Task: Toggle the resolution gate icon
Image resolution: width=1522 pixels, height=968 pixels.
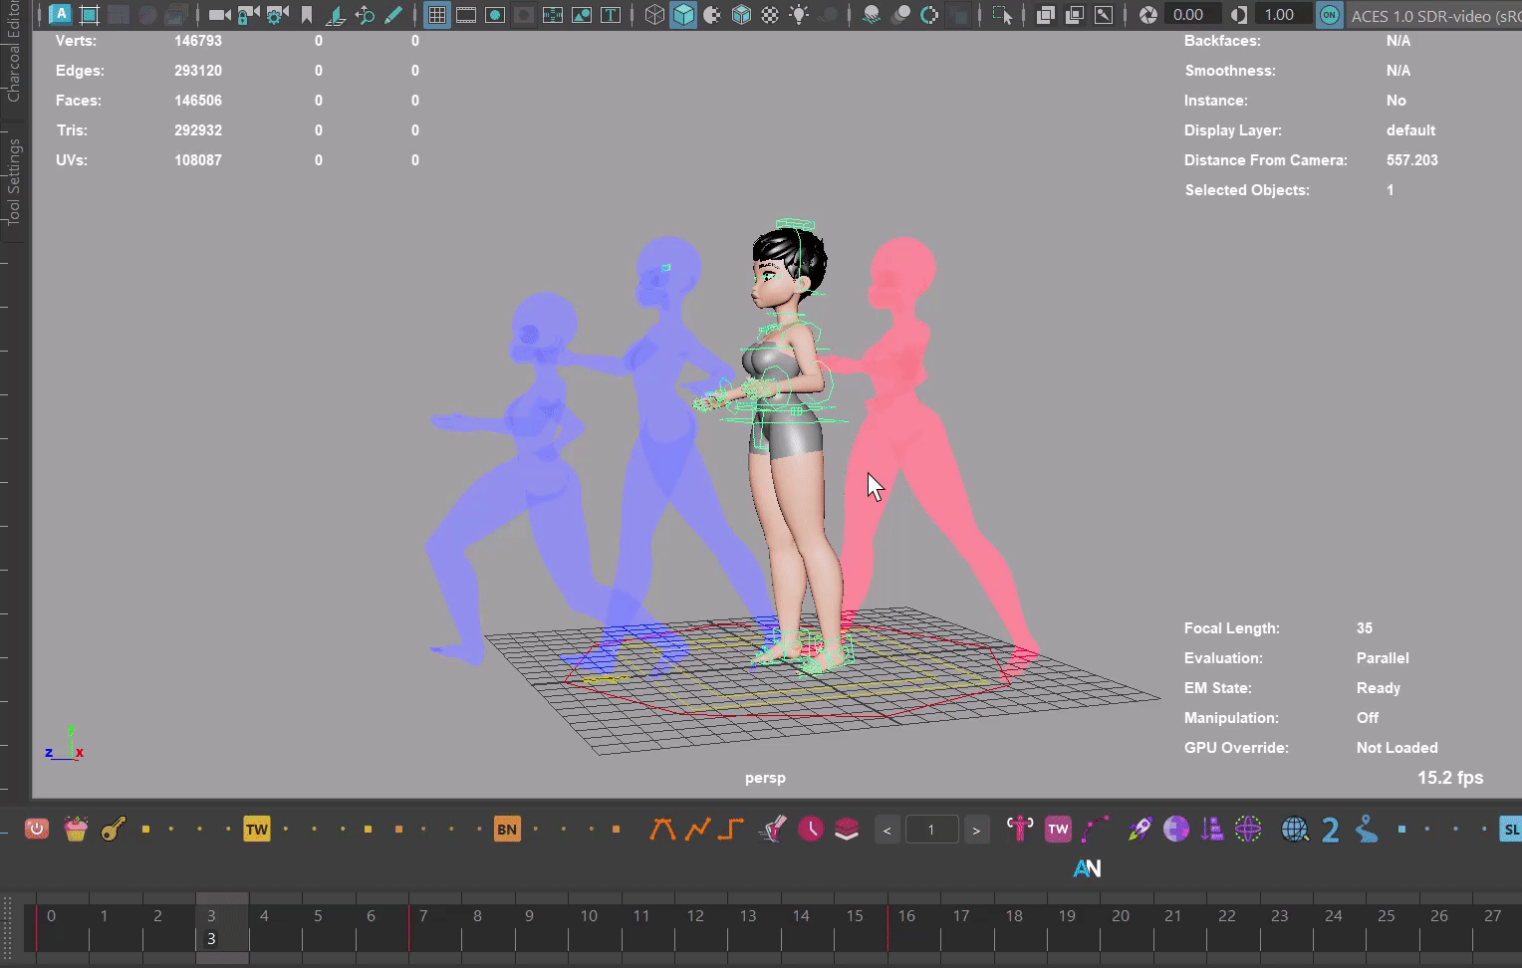Action: click(495, 15)
